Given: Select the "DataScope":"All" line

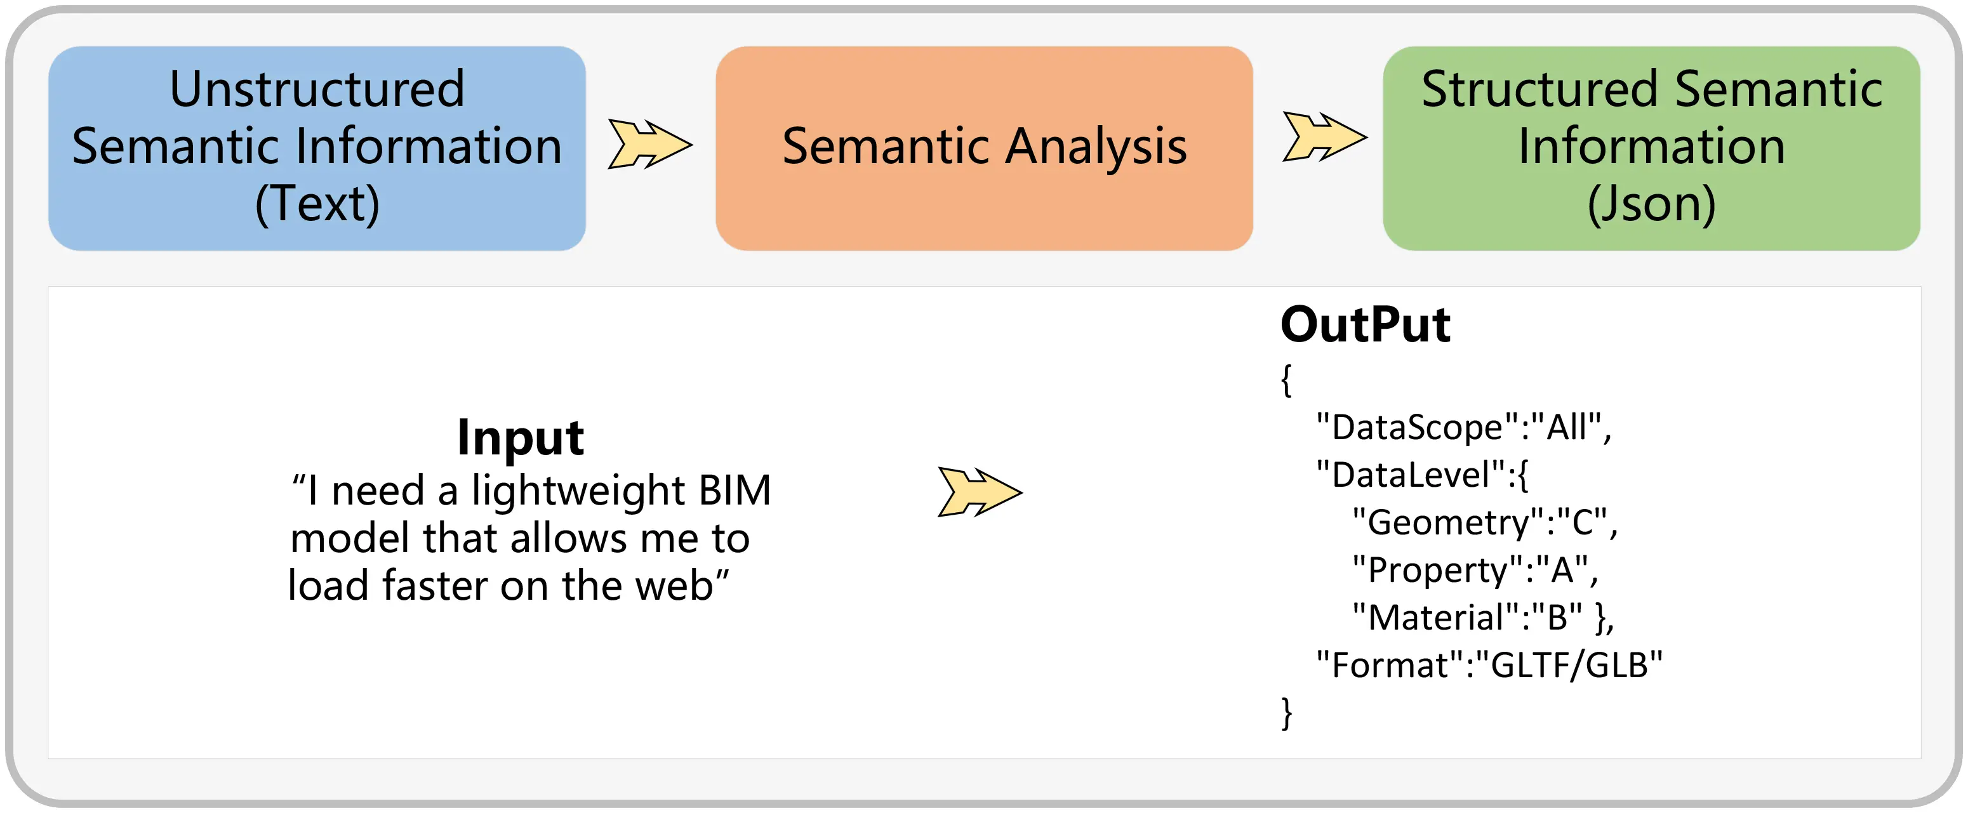Looking at the screenshot, I should click(1463, 427).
